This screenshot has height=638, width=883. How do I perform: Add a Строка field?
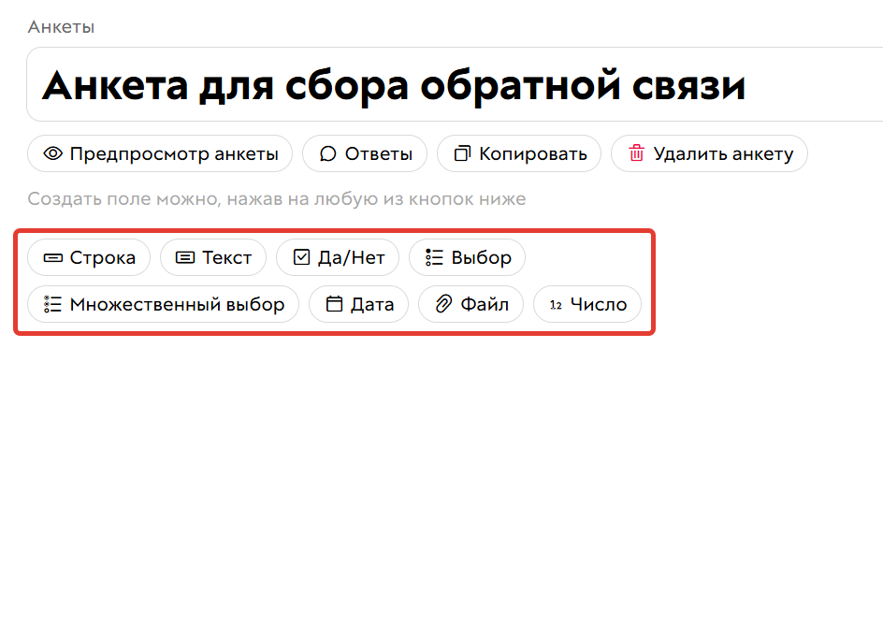click(89, 257)
